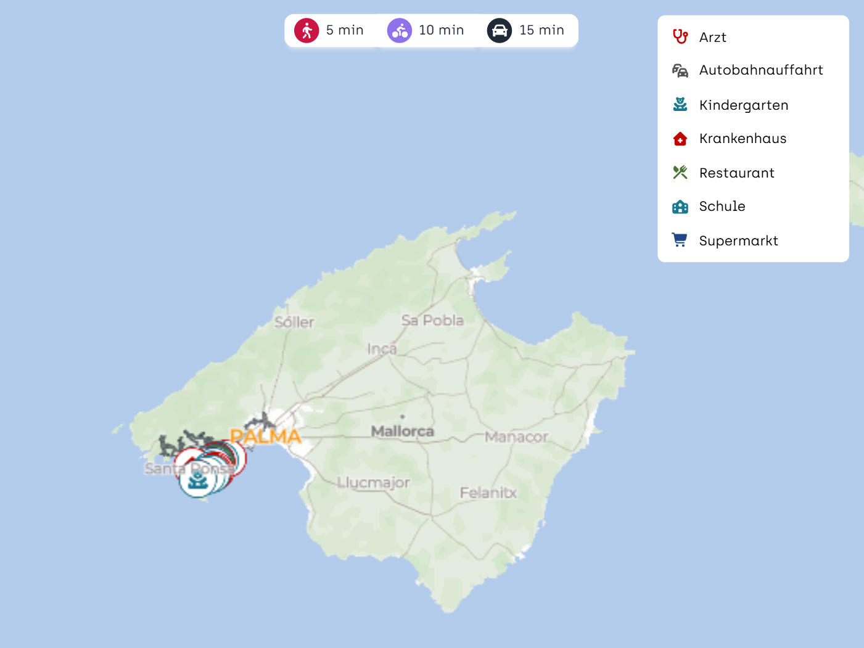The height and width of the screenshot is (648, 864).
Task: Click the red walking 5 min icon
Action: click(307, 30)
